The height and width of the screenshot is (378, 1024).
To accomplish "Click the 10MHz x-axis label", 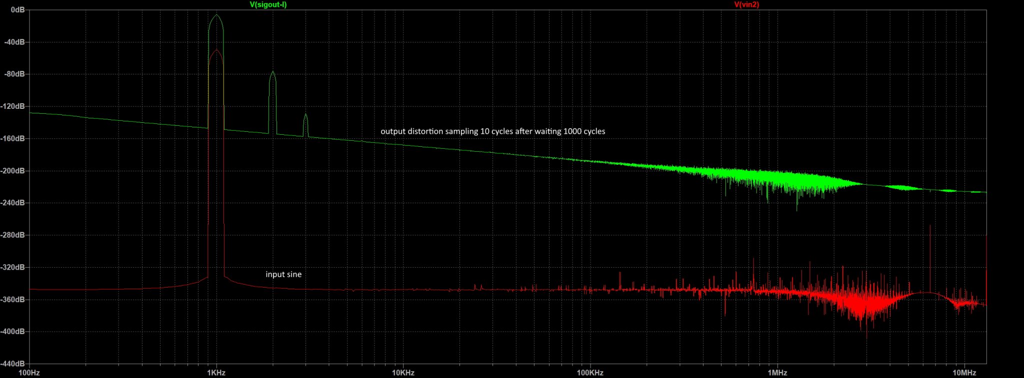I will (964, 373).
